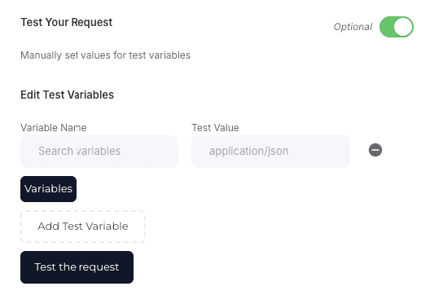Click the dashed-border Add Test Variable box

(83, 227)
